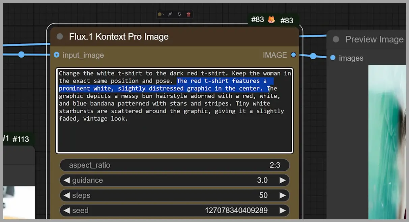Open the node color picker dropdown
This screenshot has height=222, width=409.
tap(161, 14)
